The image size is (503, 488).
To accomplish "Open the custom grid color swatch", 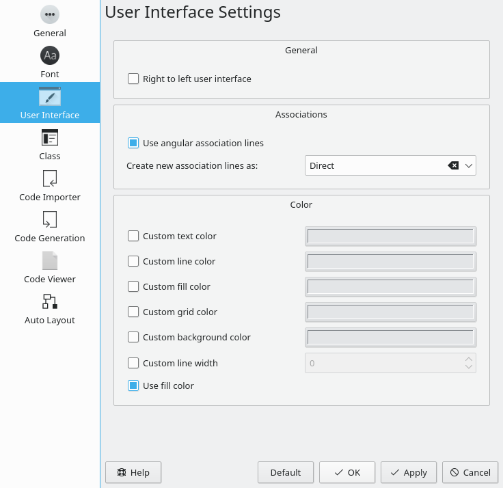I will (x=390, y=312).
